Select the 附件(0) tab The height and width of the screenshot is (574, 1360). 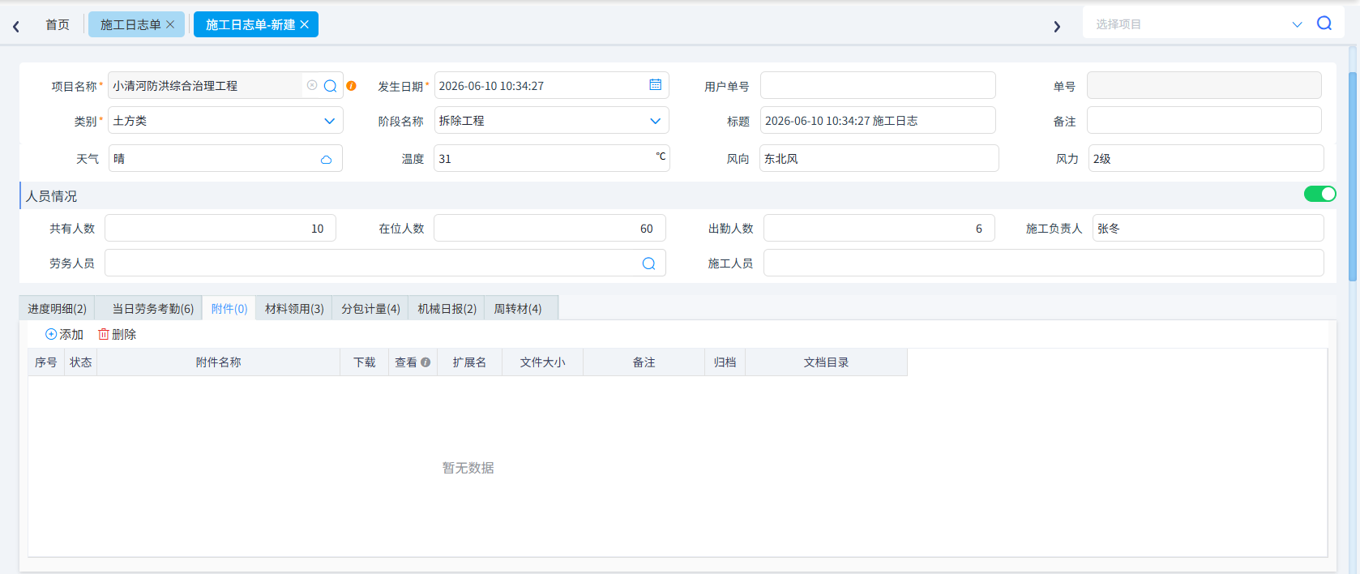(229, 309)
